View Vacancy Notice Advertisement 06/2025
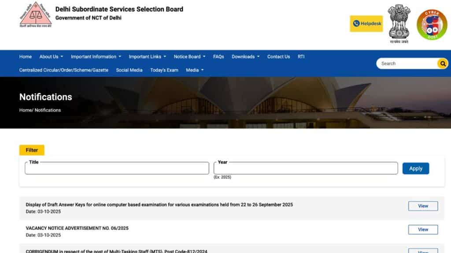The height and width of the screenshot is (253, 451). 423,229
